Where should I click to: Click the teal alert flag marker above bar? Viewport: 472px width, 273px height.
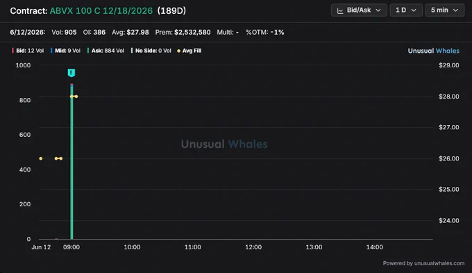click(x=71, y=73)
